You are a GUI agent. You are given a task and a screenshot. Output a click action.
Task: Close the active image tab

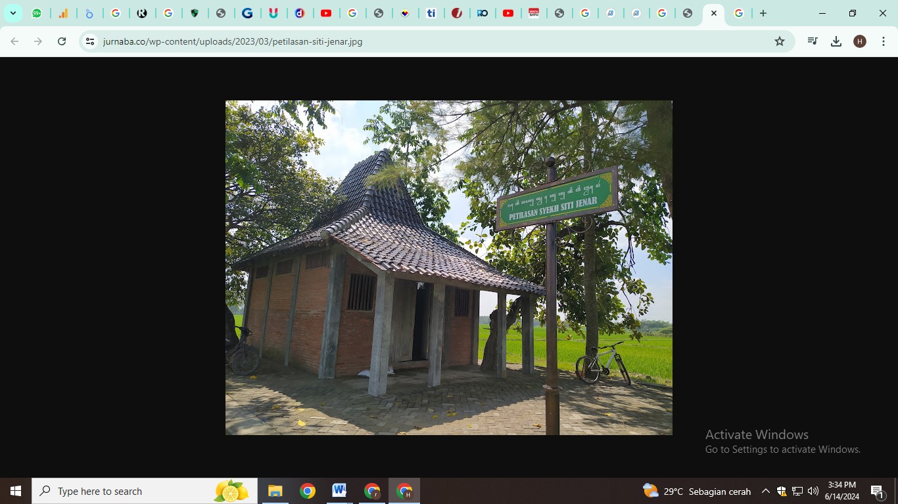[714, 13]
